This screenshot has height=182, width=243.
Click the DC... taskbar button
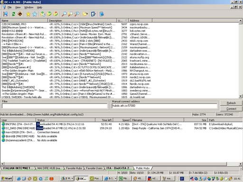click(x=81, y=179)
